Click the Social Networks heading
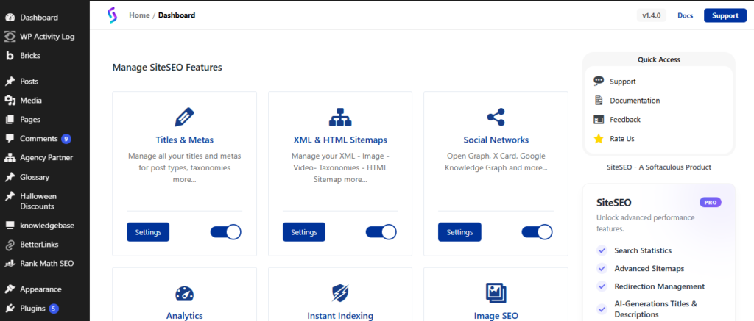The height and width of the screenshot is (321, 754). pyautogui.click(x=496, y=140)
